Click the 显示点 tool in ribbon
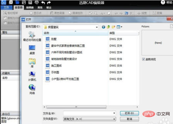Screen dimensions: 173x124 (x=36, y=13)
